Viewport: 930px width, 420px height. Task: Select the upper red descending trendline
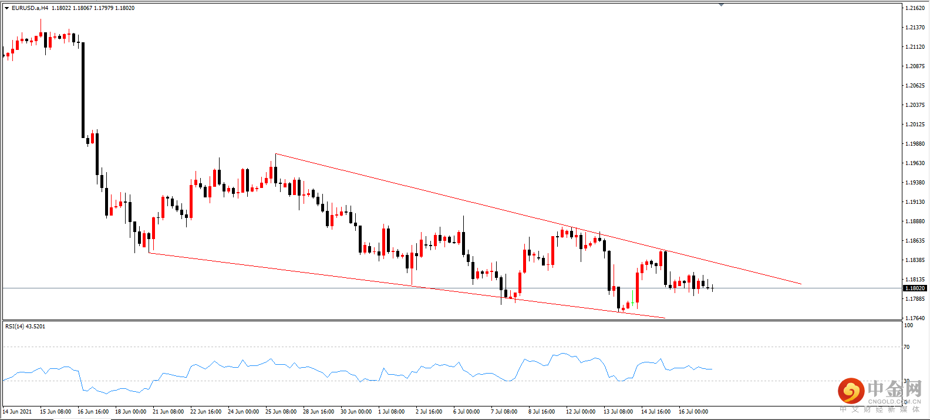[x=538, y=219]
